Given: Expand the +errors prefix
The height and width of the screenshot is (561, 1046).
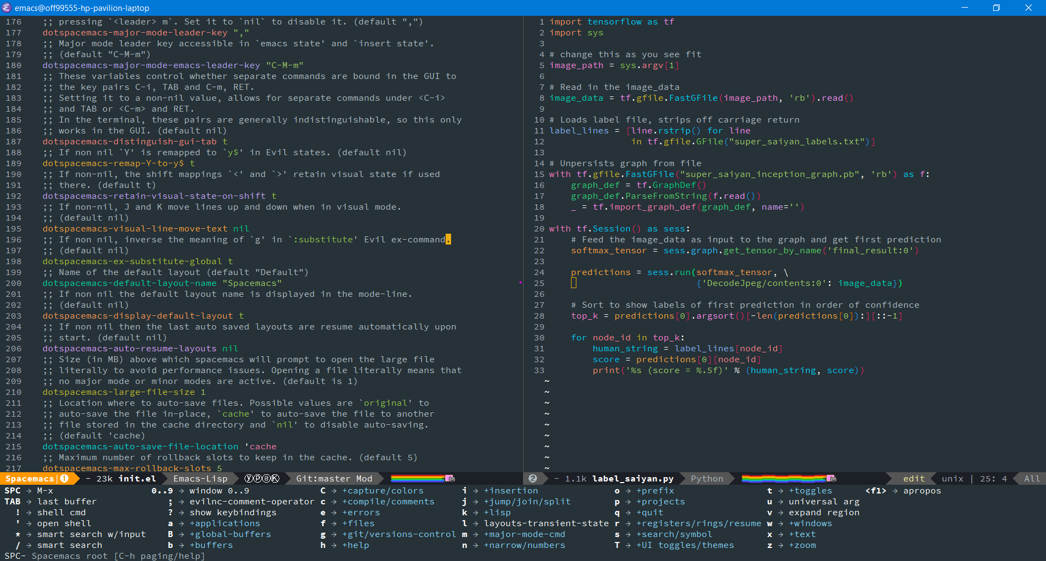Looking at the screenshot, I should [361, 513].
